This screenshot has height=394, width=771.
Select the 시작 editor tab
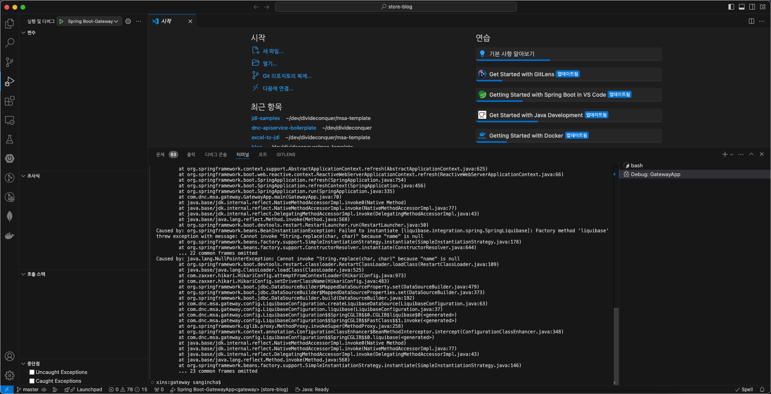tap(173, 21)
